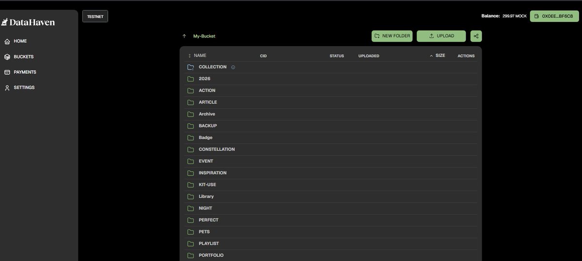Click the Badge folder icon
The image size is (582, 261).
[x=191, y=138]
